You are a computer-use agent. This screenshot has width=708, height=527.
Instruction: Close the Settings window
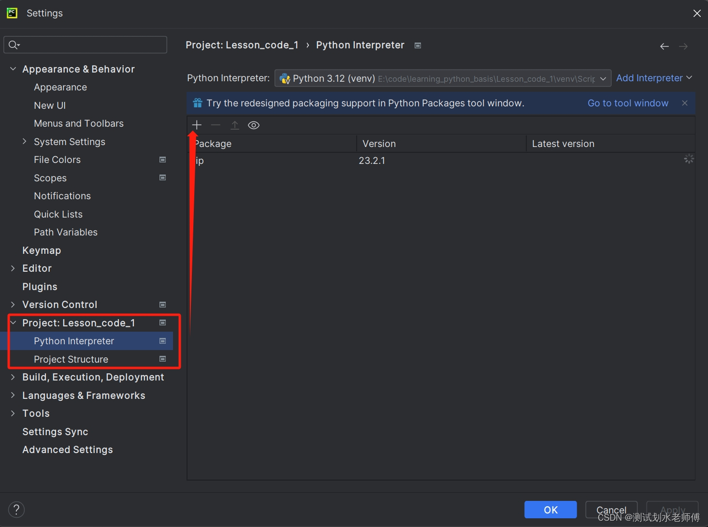tap(697, 13)
